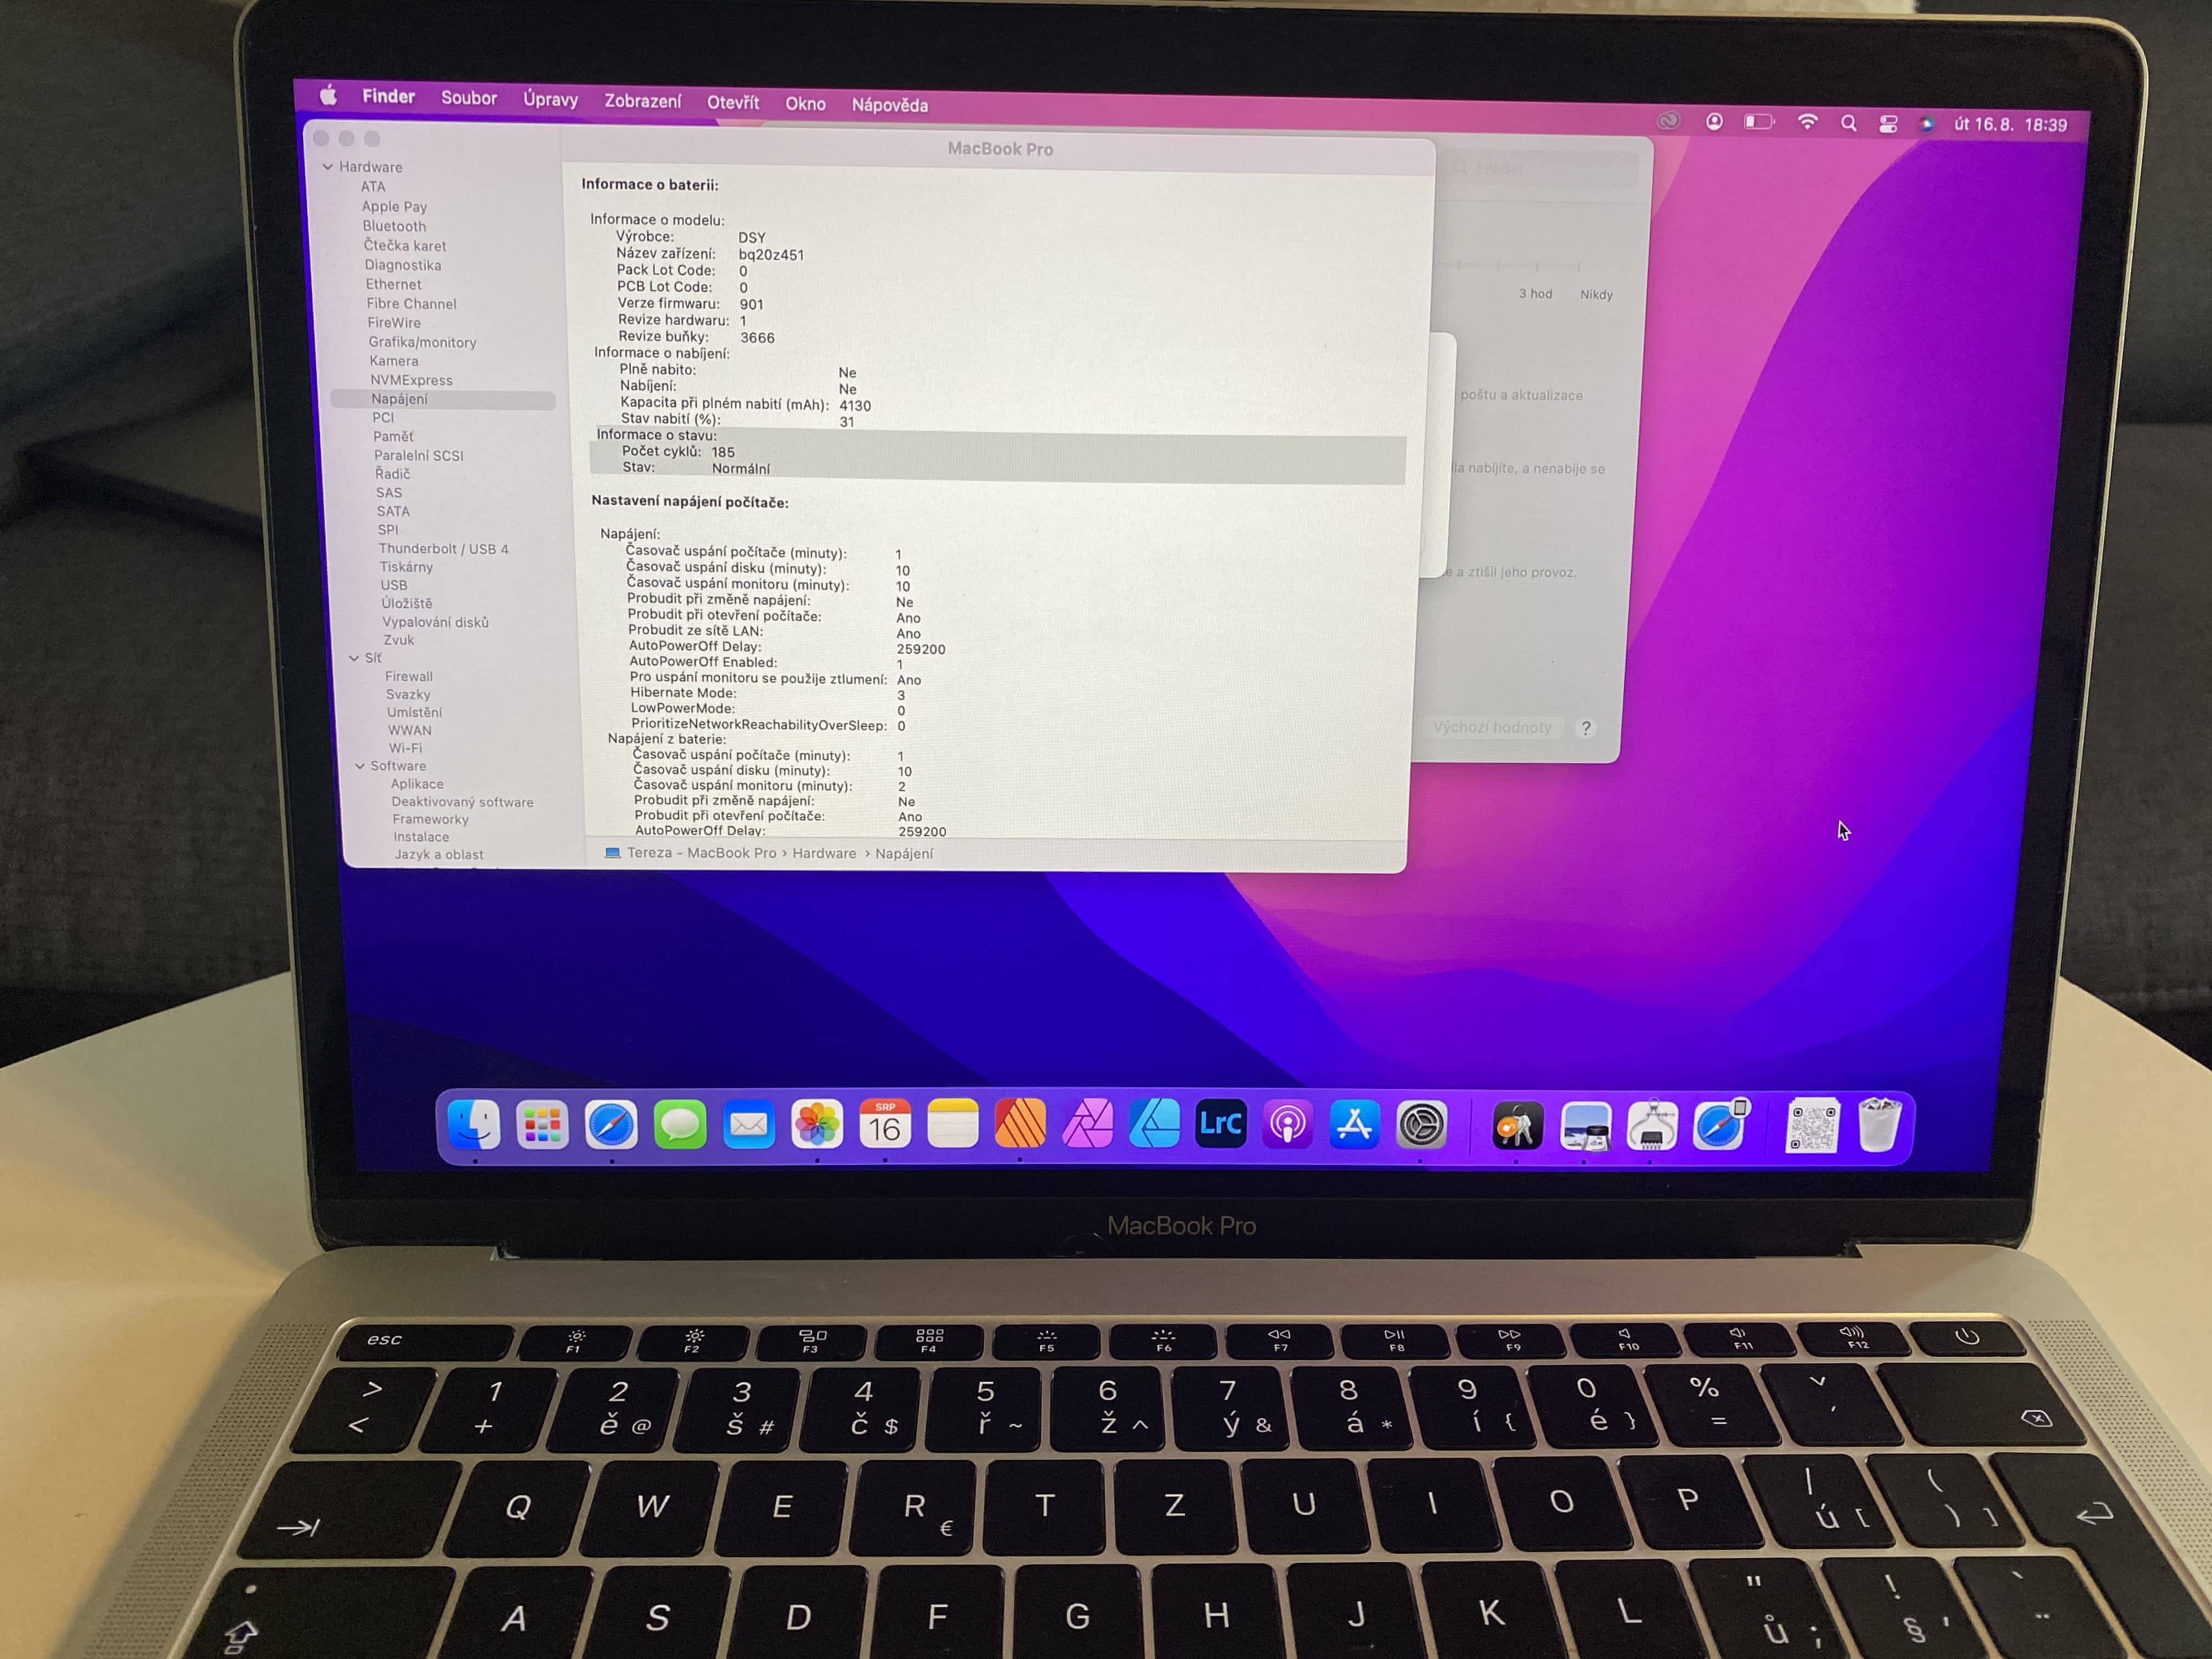Open Affinity Designer in the Dock
2212x1659 pixels.
[x=1154, y=1124]
